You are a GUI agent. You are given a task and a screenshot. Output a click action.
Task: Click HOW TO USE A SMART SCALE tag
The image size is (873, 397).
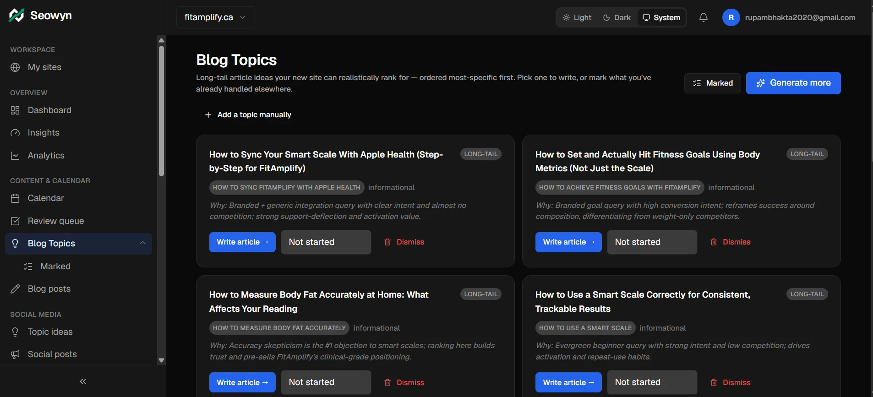pyautogui.click(x=585, y=328)
